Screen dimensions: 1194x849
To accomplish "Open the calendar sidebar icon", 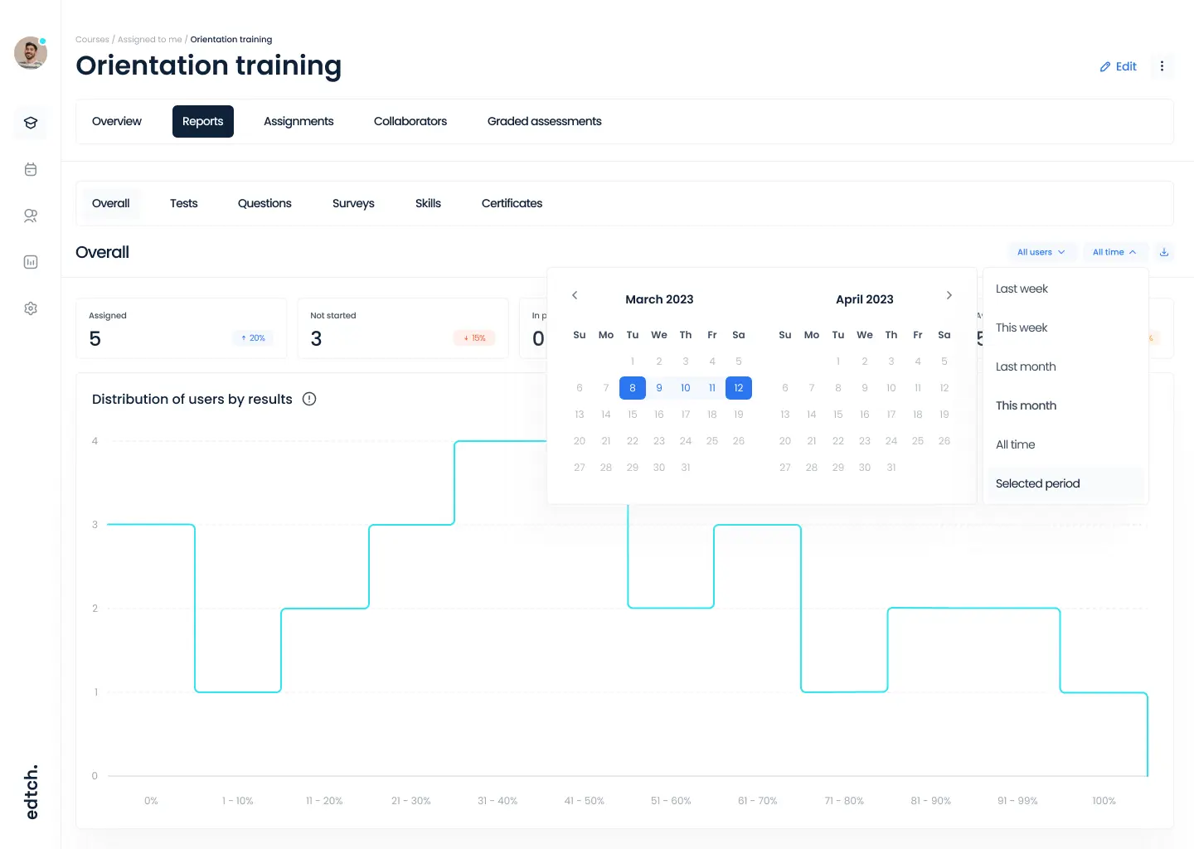I will click(31, 169).
